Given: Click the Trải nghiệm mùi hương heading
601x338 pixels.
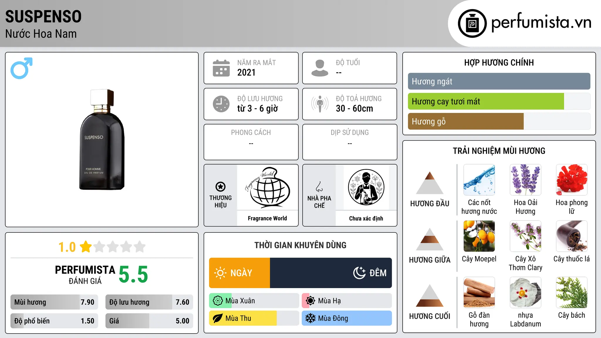Looking at the screenshot, I should click(499, 151).
